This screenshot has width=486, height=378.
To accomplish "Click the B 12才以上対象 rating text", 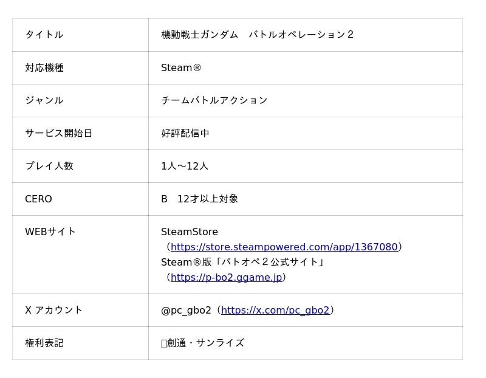I will tap(199, 199).
